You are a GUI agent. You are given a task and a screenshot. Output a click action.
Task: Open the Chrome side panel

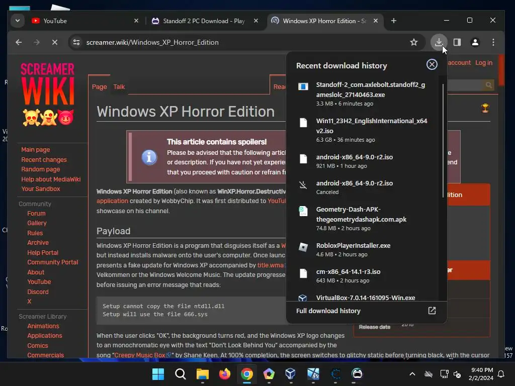point(457,42)
